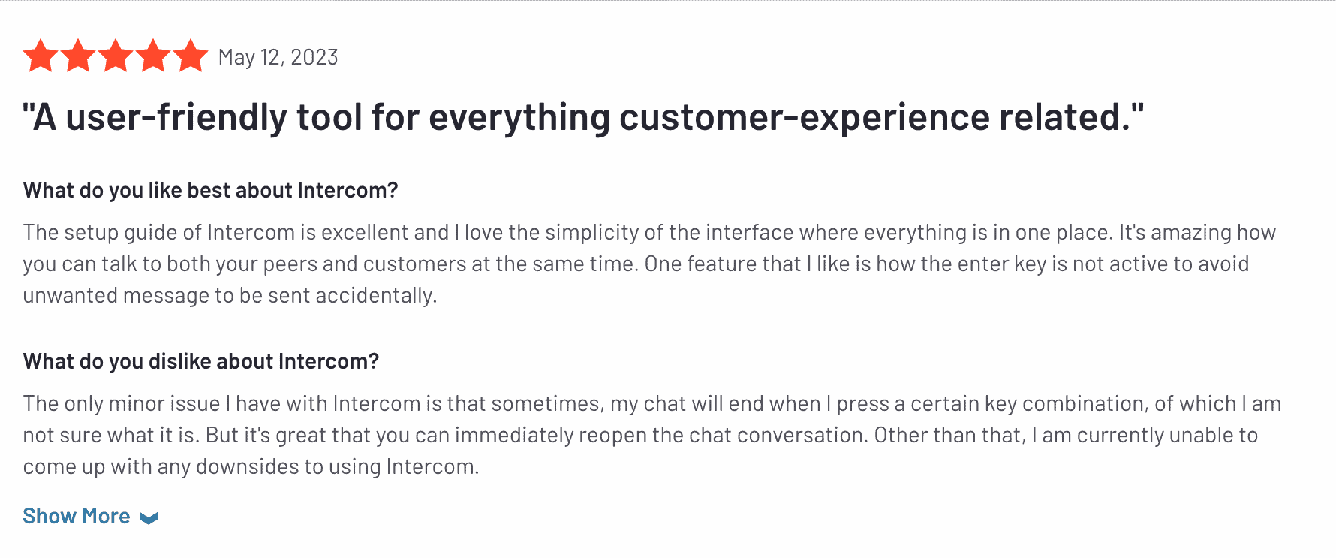This screenshot has height=558, width=1336.
Task: Click the setup guide review paragraph
Action: 649,264
